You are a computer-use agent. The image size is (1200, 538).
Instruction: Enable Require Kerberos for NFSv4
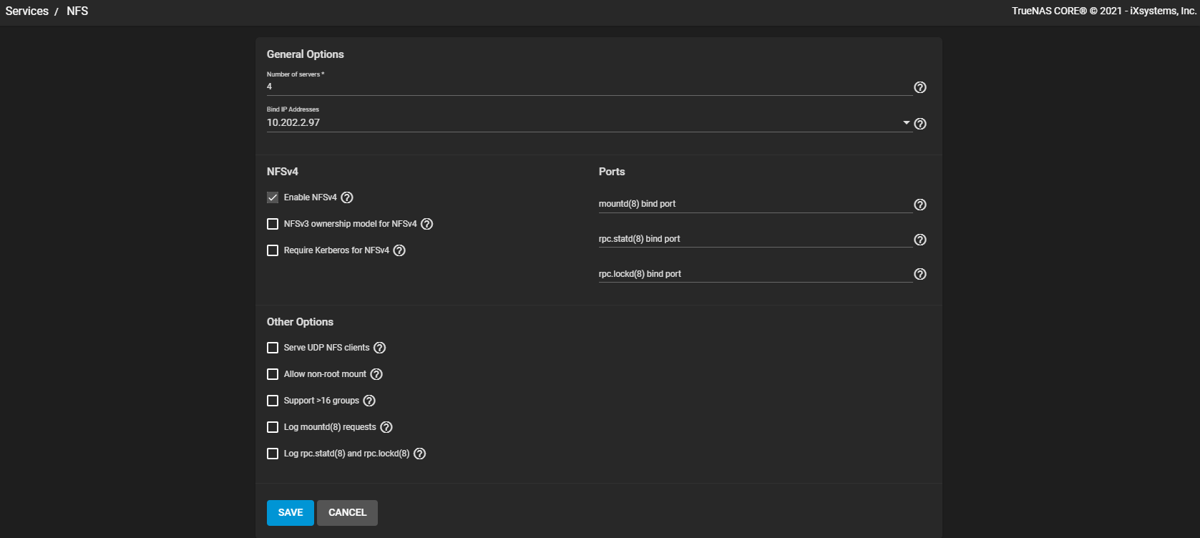[273, 250]
